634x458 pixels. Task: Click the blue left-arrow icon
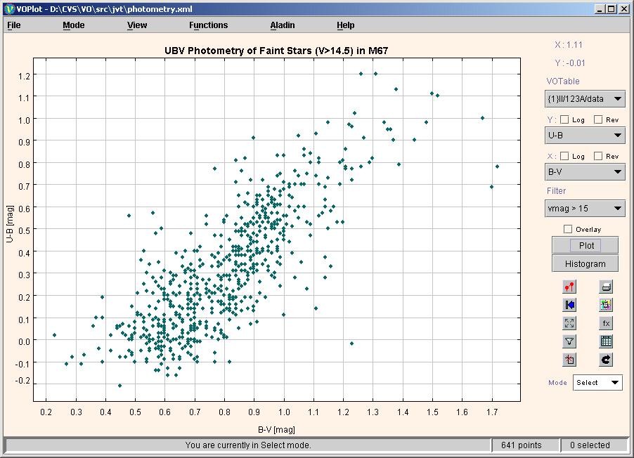coord(569,305)
